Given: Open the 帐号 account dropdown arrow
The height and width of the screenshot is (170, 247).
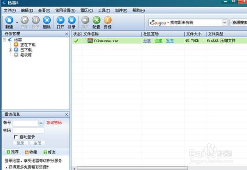Looking at the screenshot, I should [x=41, y=123].
